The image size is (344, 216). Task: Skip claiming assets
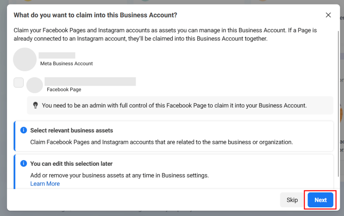(292, 200)
